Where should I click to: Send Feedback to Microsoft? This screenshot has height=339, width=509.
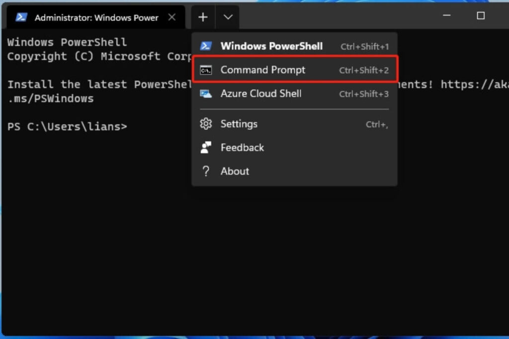[x=242, y=147]
